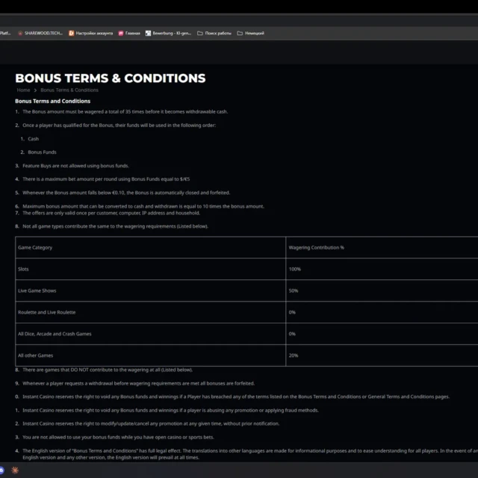Click the BONUS TERMS & CONDITIONS heading
Image resolution: width=478 pixels, height=478 pixels.
click(x=111, y=78)
